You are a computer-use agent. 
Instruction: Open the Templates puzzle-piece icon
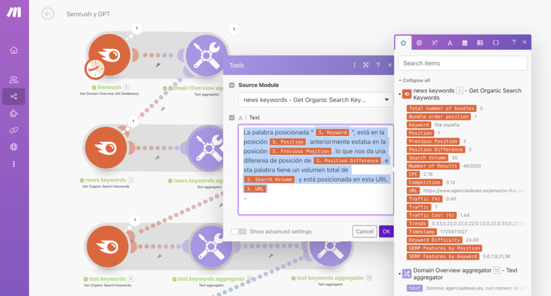(x=14, y=113)
